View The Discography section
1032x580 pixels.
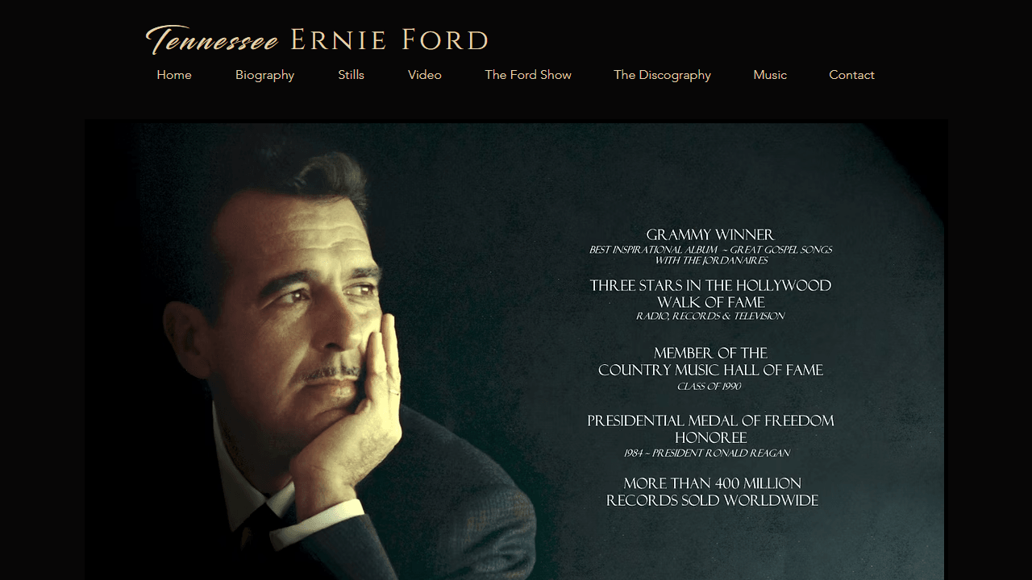coord(662,75)
